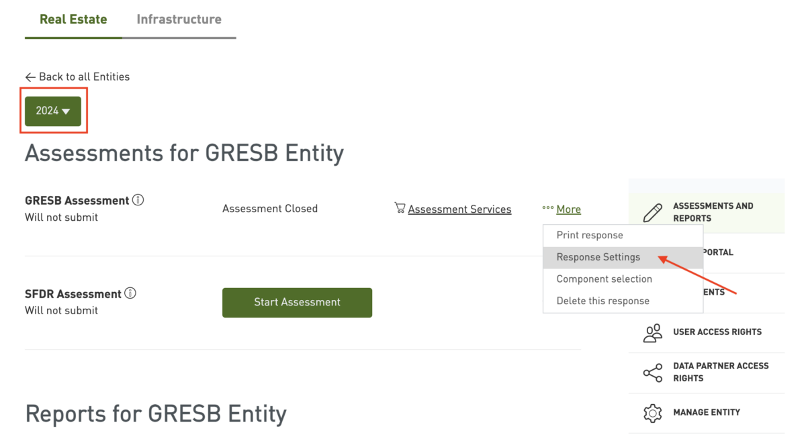Toggle the More options dropdown link
806x439 pixels.
(x=568, y=209)
